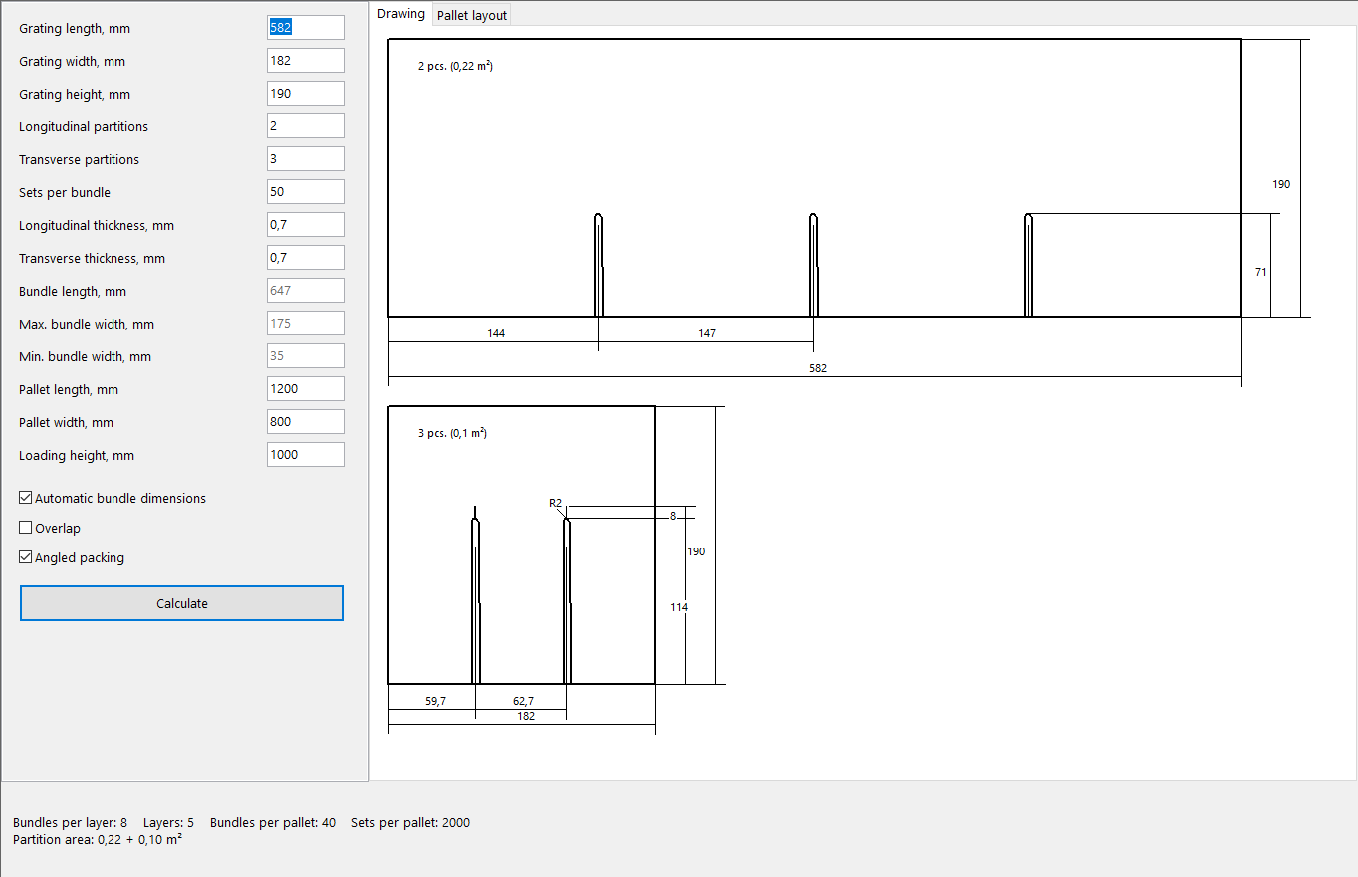Focus the Transverse thickness field
The width and height of the screenshot is (1358, 877).
click(306, 258)
